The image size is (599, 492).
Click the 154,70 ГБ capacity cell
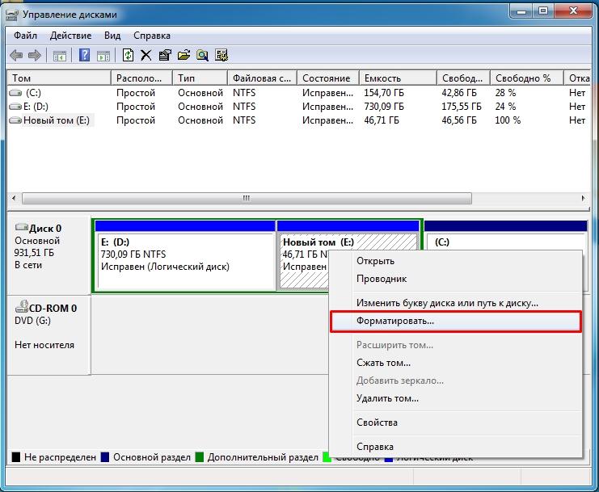coord(383,93)
